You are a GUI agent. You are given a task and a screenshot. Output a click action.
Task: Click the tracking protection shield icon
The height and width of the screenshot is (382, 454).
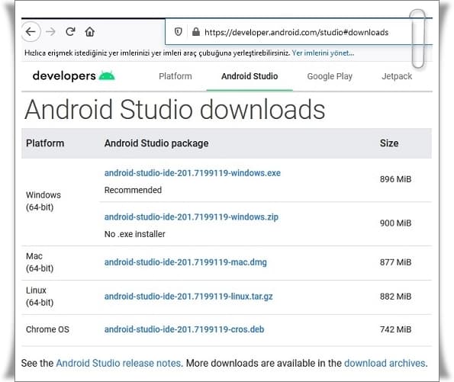[x=179, y=32]
